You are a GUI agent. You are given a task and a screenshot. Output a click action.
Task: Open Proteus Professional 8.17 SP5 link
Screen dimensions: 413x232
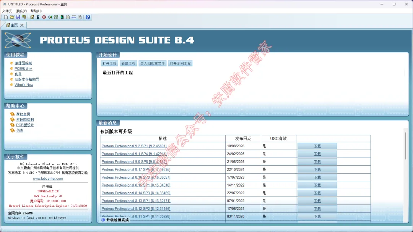tap(136, 170)
